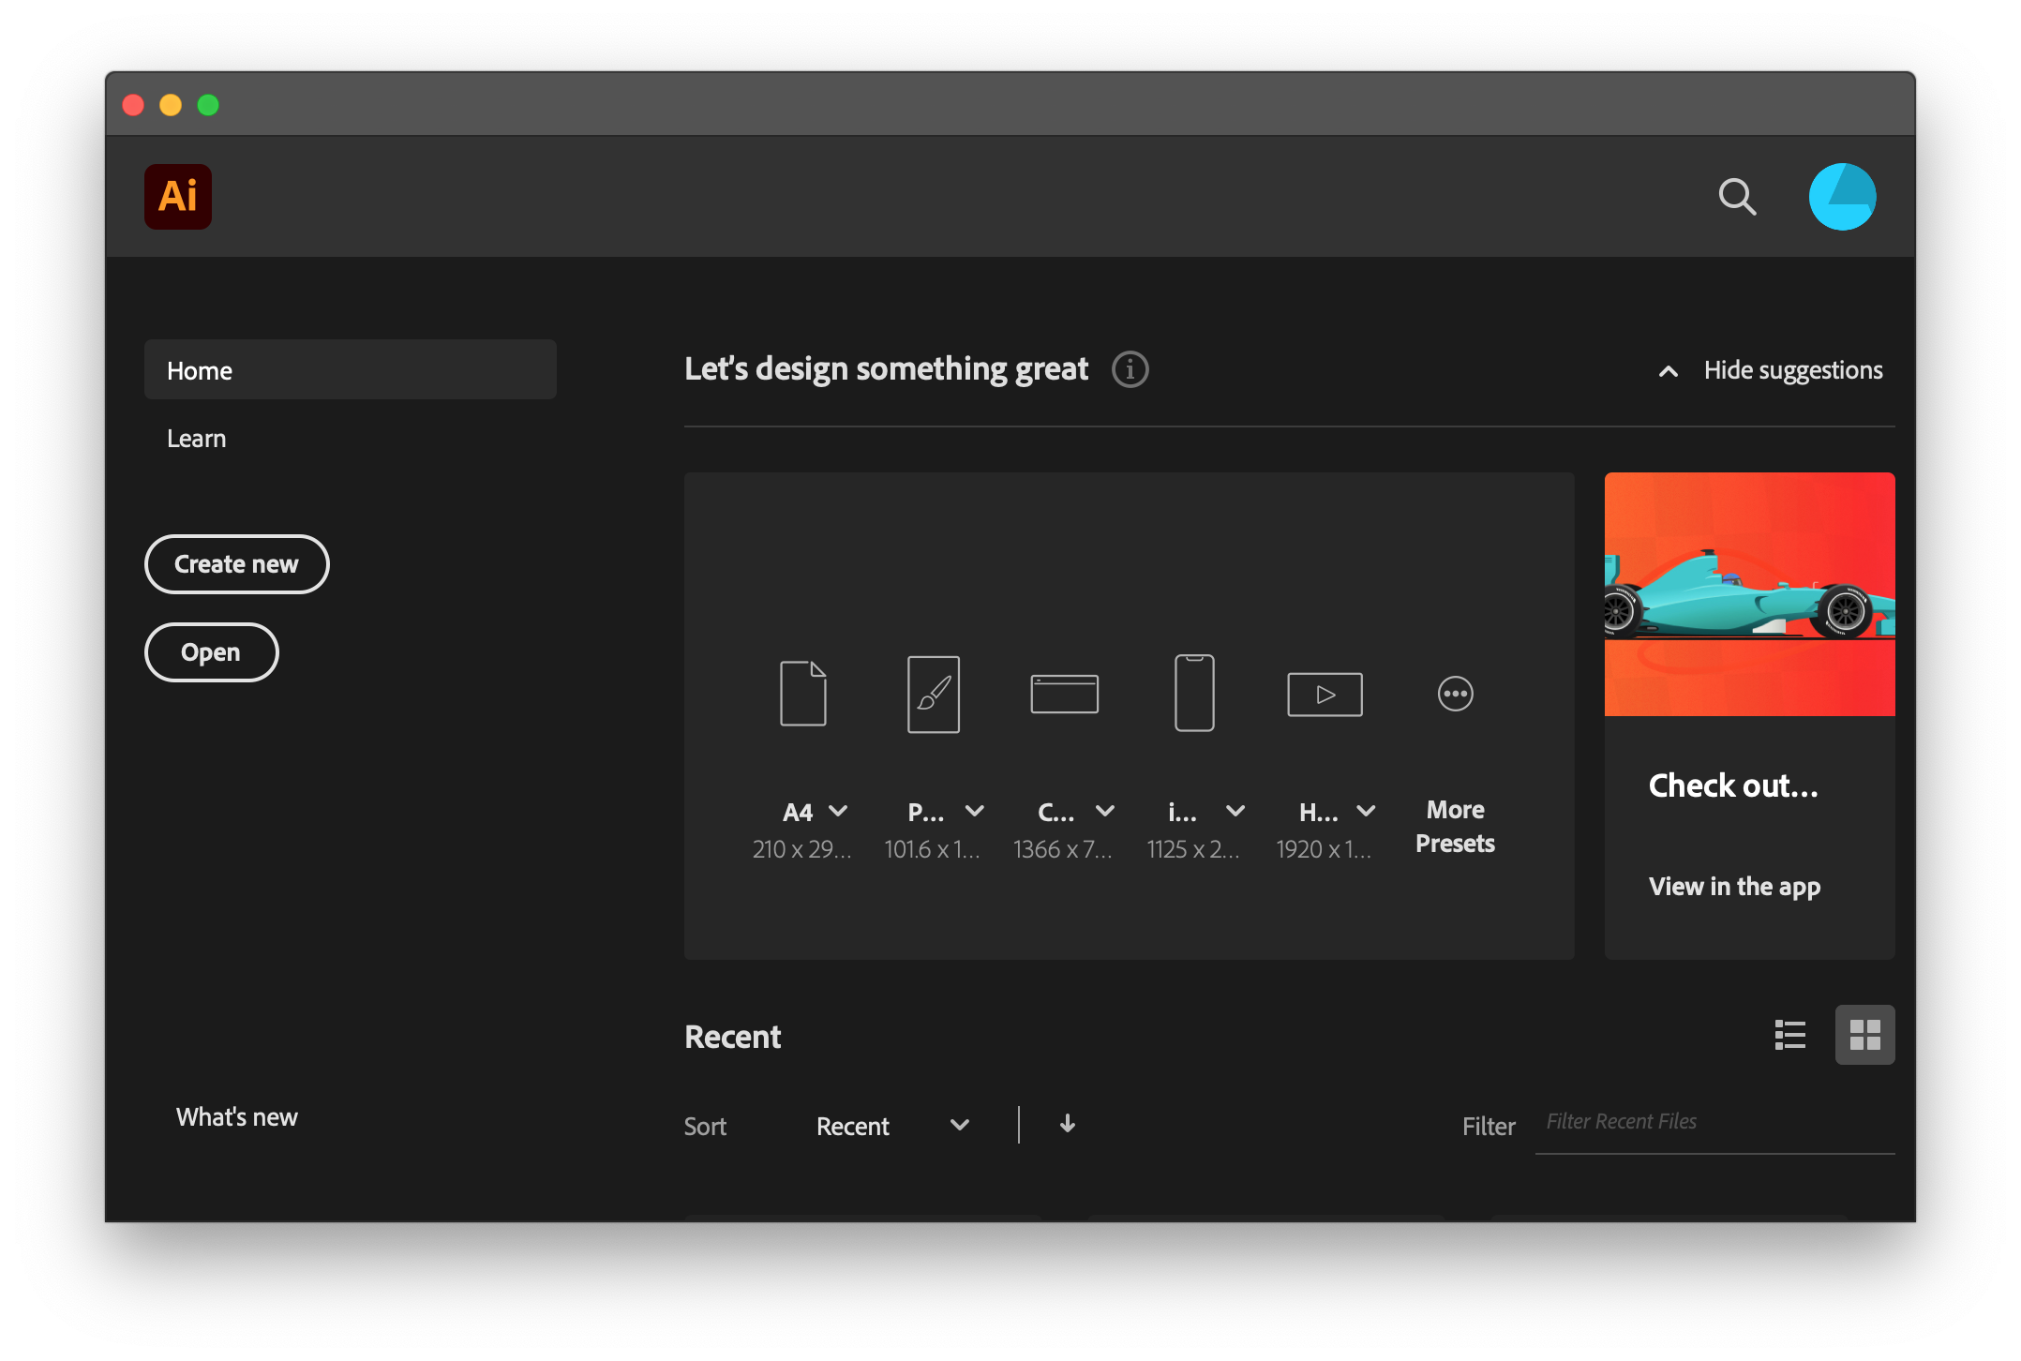The height and width of the screenshot is (1361, 2021).
Task: Open the user profile avatar
Action: pyautogui.click(x=1841, y=197)
